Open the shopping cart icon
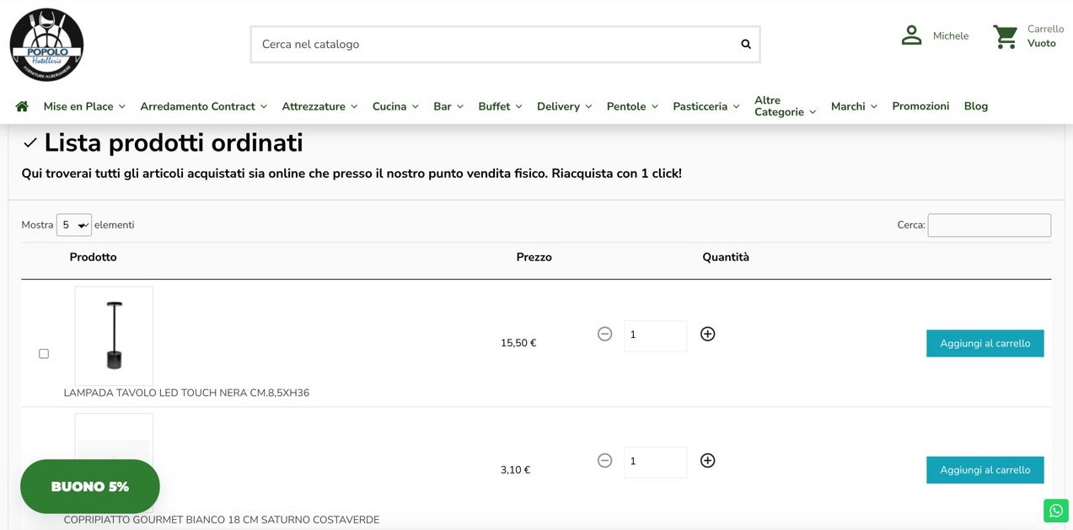 (1005, 36)
